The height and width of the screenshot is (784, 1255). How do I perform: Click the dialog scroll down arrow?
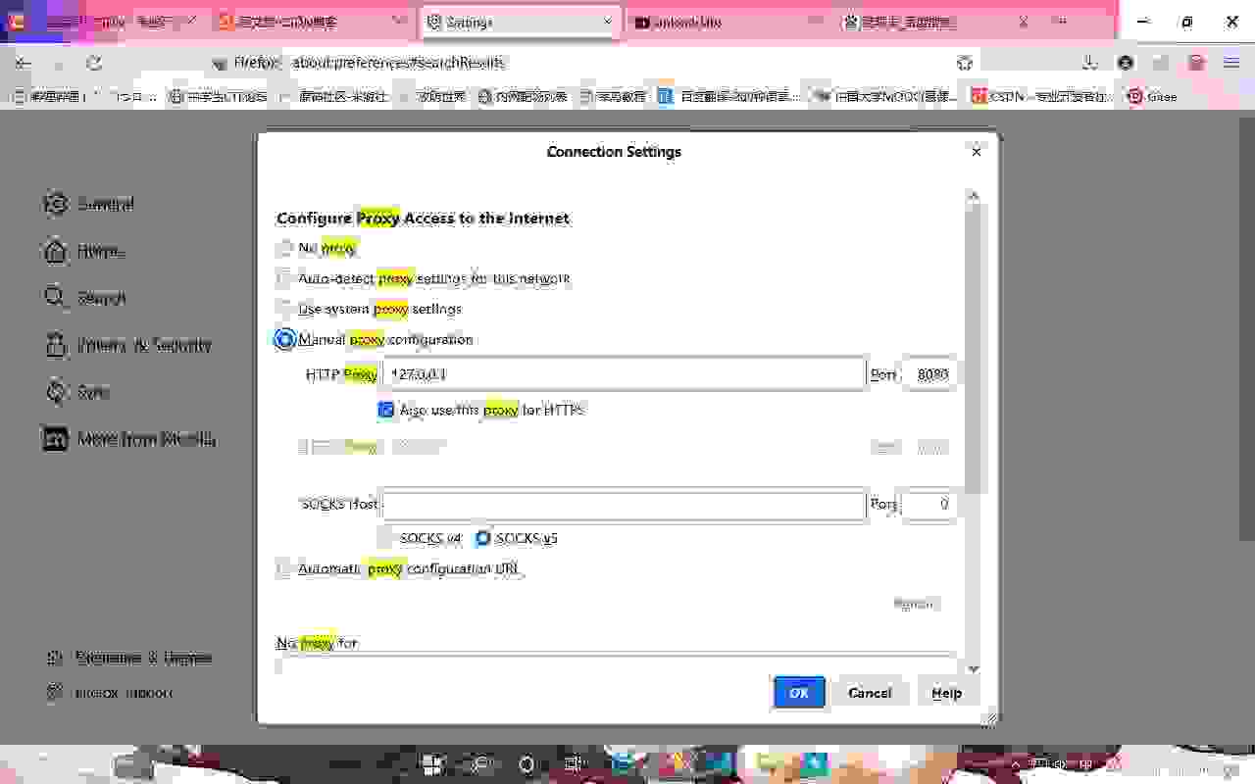974,668
